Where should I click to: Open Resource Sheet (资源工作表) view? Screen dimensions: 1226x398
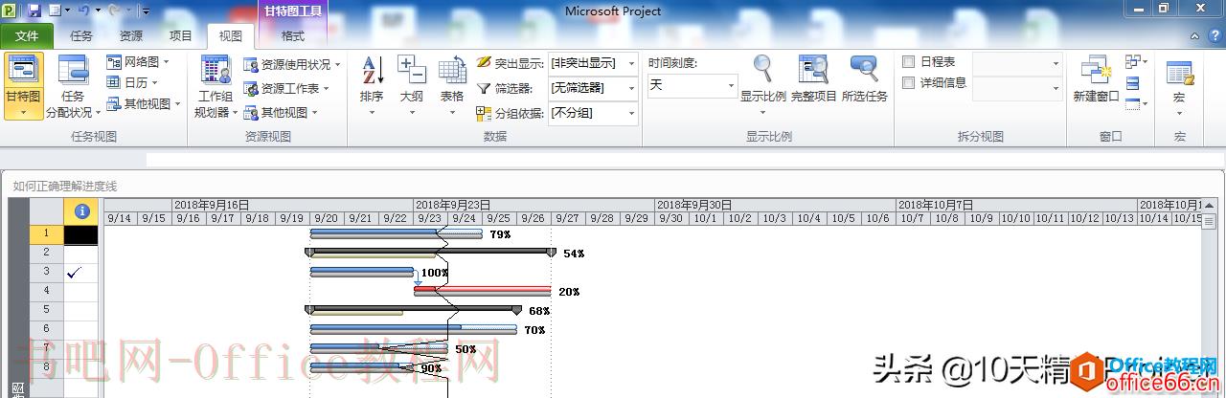click(x=285, y=88)
